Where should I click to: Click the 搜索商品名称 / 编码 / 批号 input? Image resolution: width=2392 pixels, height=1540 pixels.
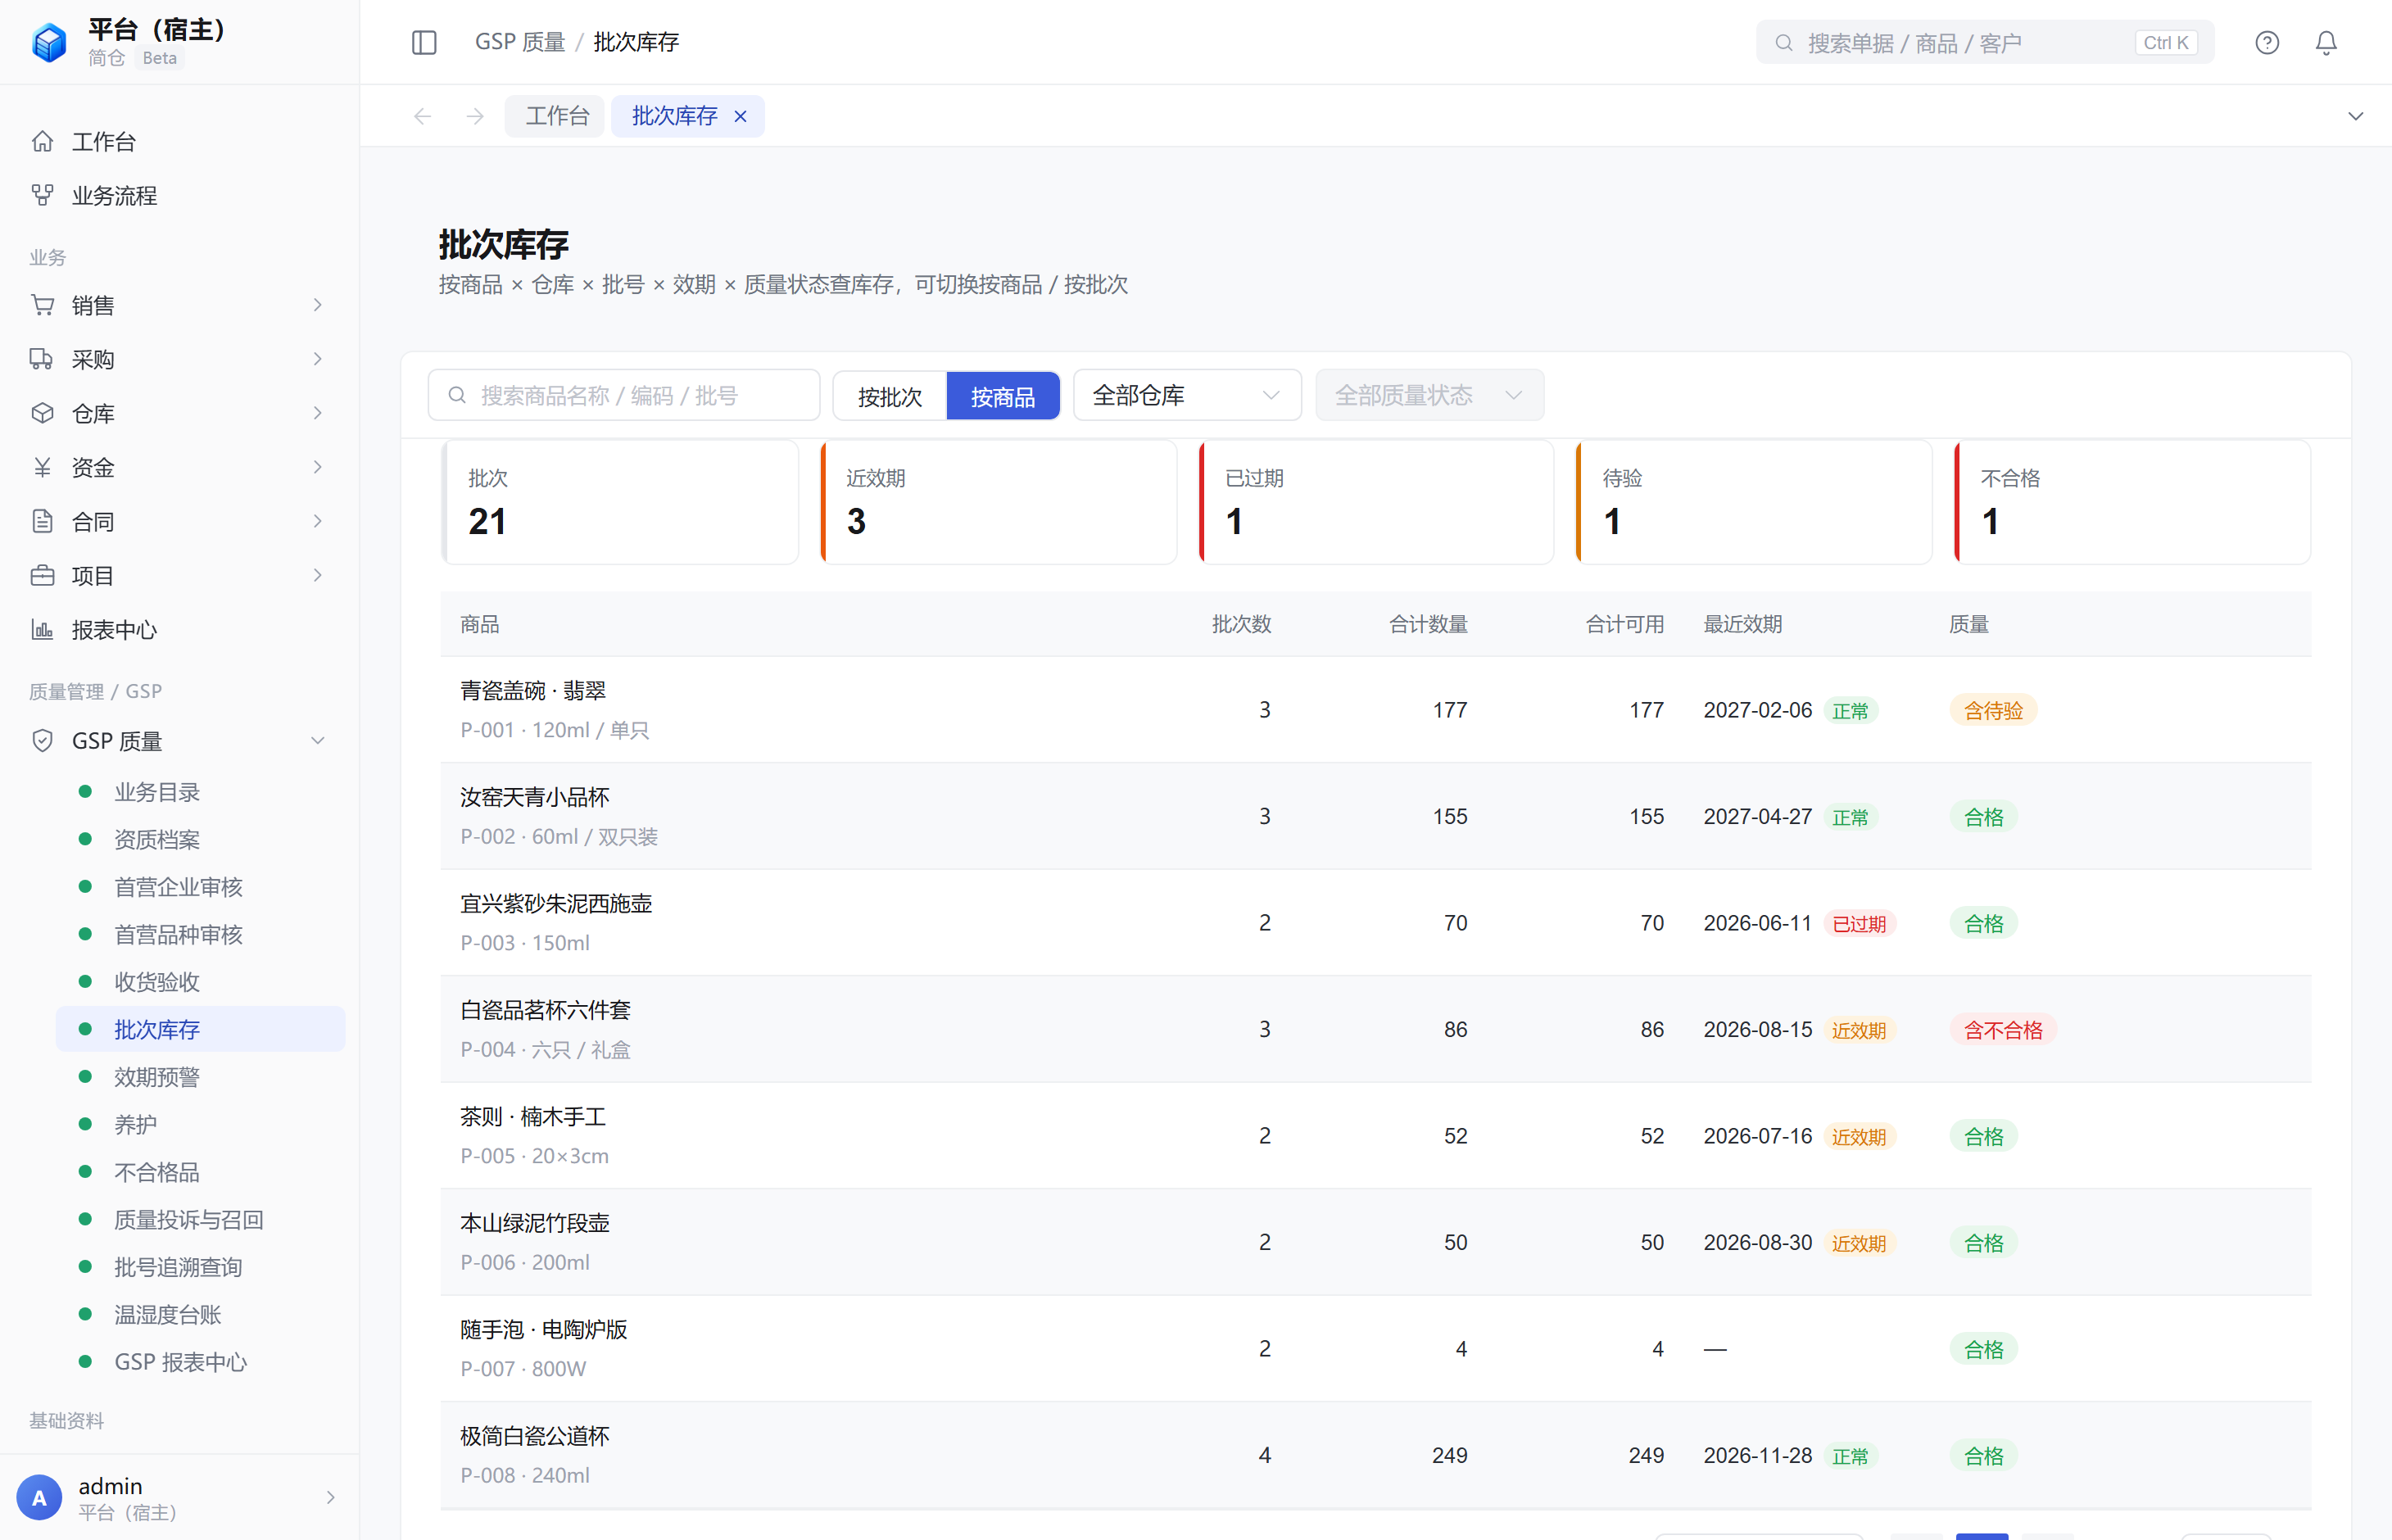pos(624,395)
